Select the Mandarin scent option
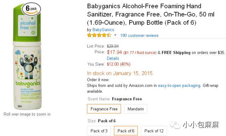Viewport: 226px width, 136px height. tap(136, 109)
